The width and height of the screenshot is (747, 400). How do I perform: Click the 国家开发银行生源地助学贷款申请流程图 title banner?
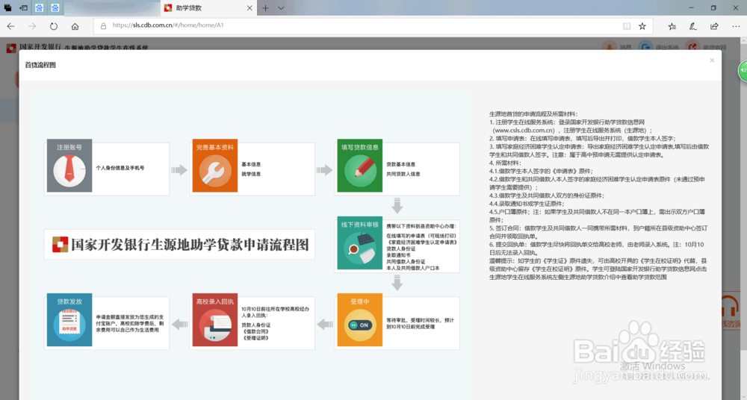[179, 244]
